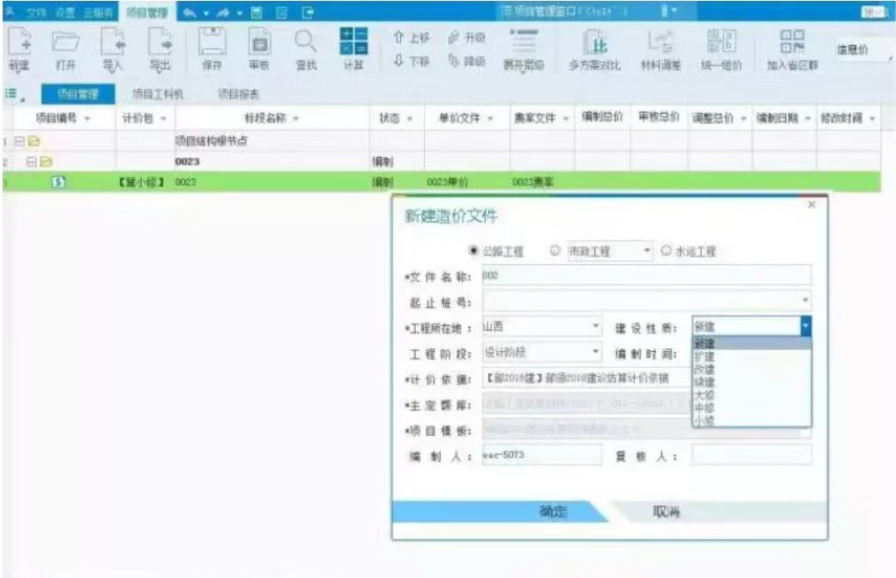Select the 市政工程 radio button
This screenshot has width=896, height=578.
click(x=555, y=252)
